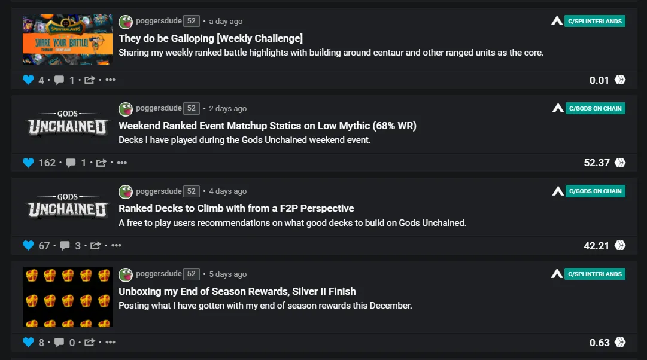Click community logo beside top C/SPLINTERLANDS tag
Viewport: 647px width, 360px height.
click(557, 21)
